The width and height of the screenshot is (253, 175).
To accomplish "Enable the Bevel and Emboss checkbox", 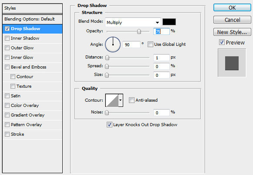I will point(7,67).
